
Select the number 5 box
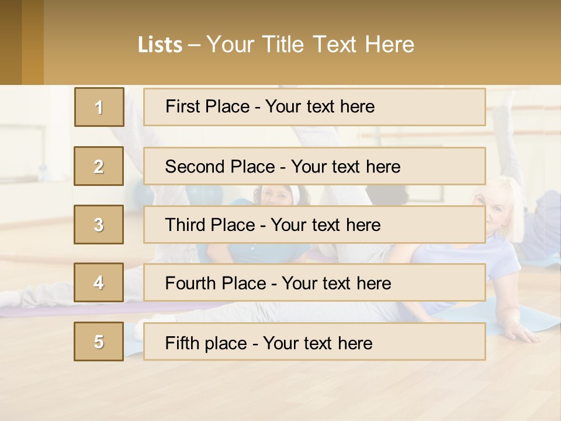coord(99,341)
